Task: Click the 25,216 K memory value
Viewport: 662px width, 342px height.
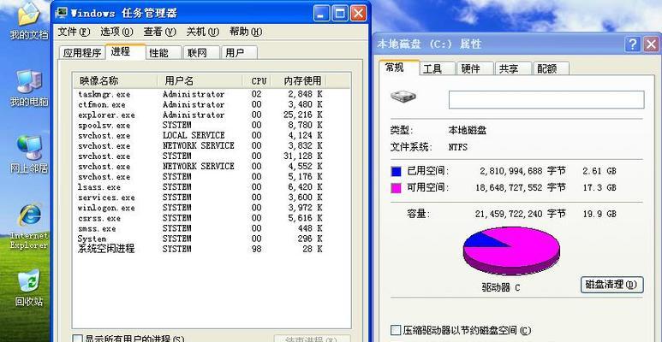Action: [302, 115]
